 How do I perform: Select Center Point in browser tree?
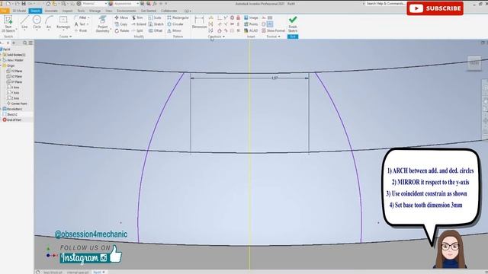point(17,104)
